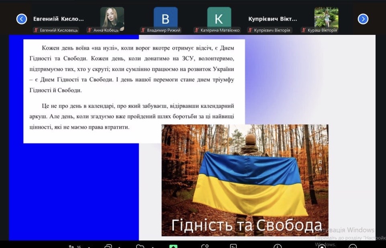Viewport: 386px width, 248px height.
Task: Select the Купрієвич Вікторія participant tile name
Action: click(x=273, y=18)
